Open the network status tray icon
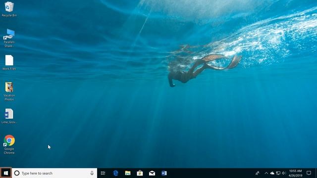 [278, 173]
